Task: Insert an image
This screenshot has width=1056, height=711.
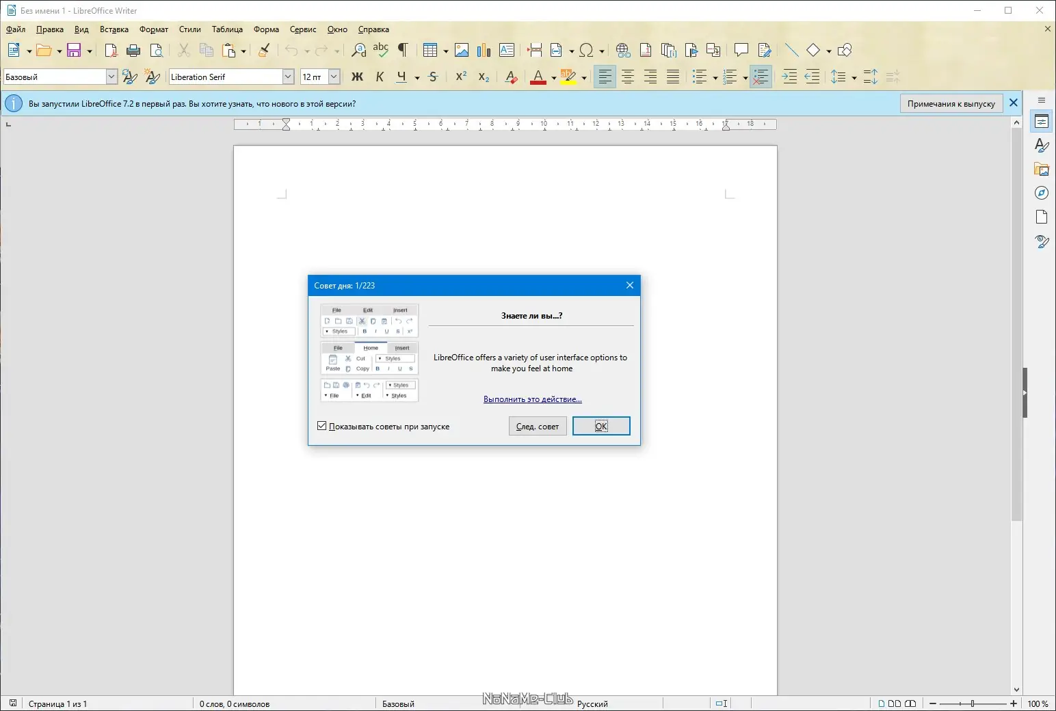Action: coord(462,50)
